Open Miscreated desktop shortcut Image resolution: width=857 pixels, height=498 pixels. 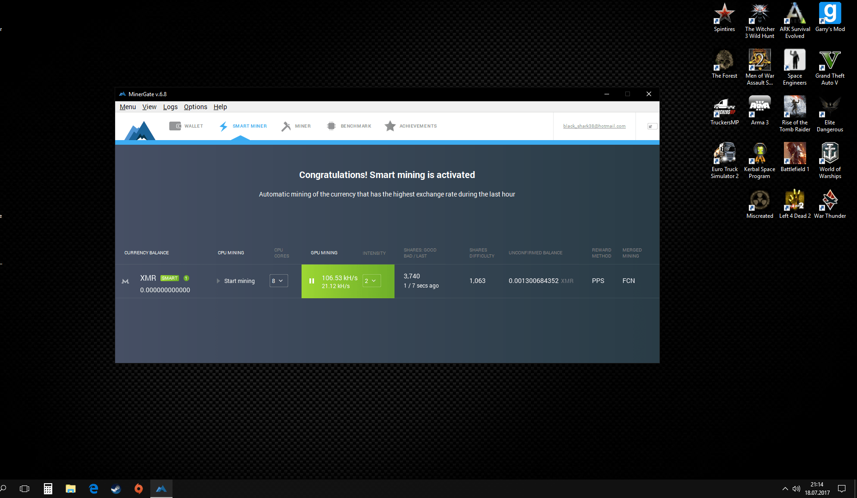pos(759,204)
